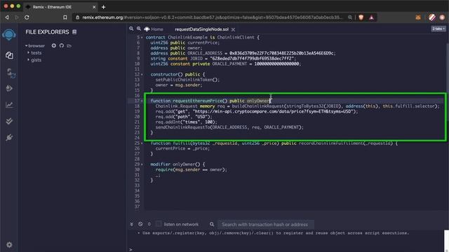The width and height of the screenshot is (449, 252).
Task: Select Remix - Ethereum IDE browser tab
Action: click(x=61, y=7)
